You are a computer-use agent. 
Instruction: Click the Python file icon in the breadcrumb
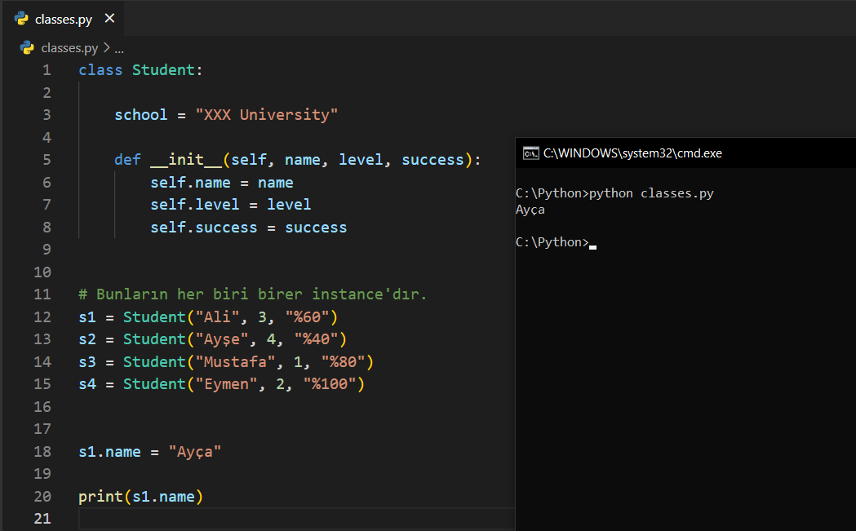coord(27,48)
